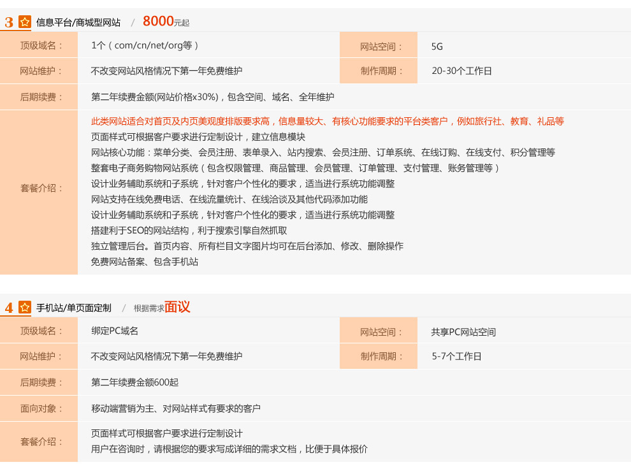Click the 1个（com/cn/net/org等）domain value

(145, 45)
